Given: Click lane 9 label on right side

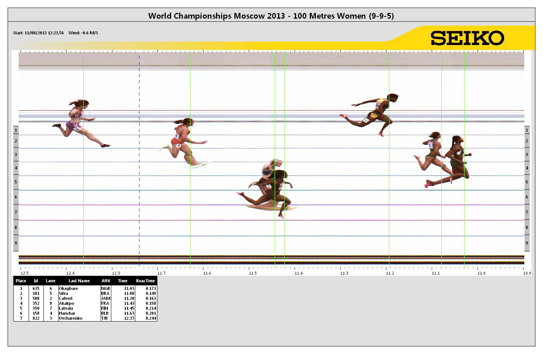Looking at the screenshot, I should point(527,243).
